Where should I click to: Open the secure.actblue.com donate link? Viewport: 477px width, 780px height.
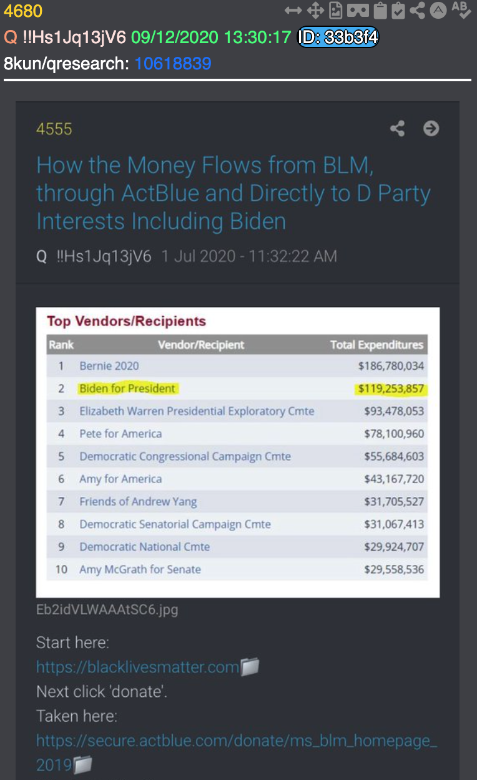(237, 752)
